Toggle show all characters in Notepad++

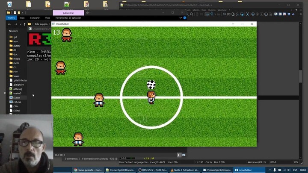point(212,14)
